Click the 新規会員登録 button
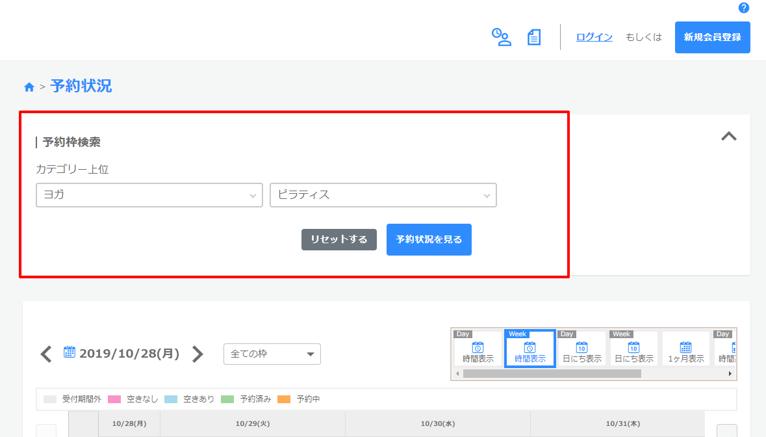Image resolution: width=766 pixels, height=437 pixels. pos(712,37)
